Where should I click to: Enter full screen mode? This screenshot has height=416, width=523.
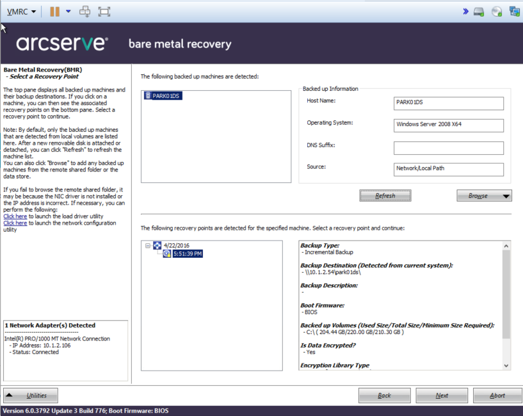click(104, 12)
